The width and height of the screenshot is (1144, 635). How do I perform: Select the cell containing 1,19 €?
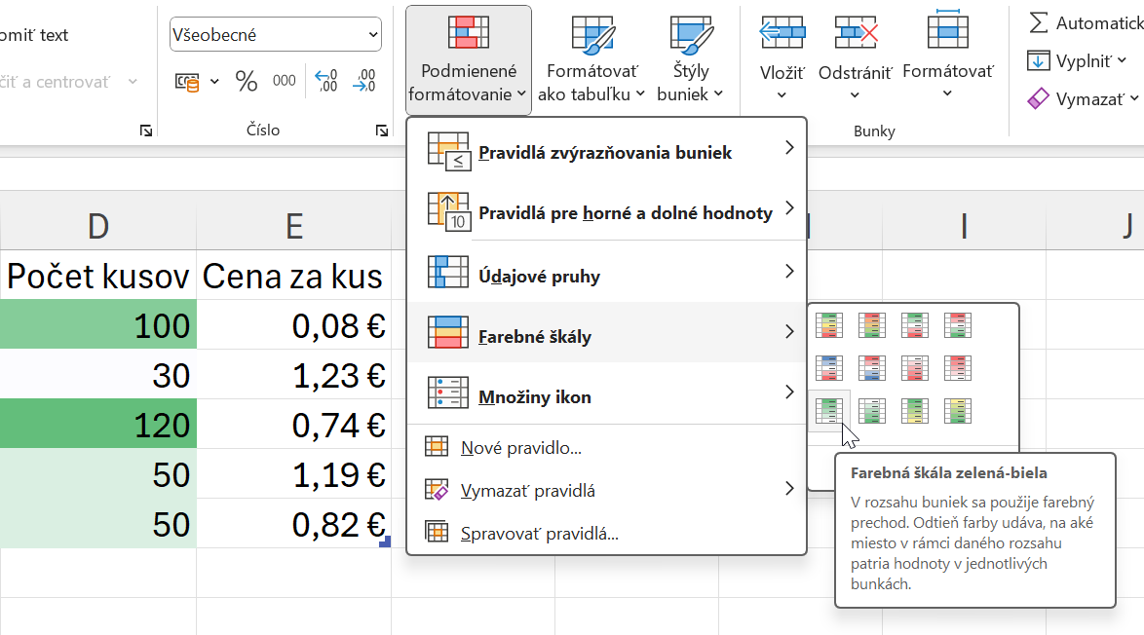294,473
